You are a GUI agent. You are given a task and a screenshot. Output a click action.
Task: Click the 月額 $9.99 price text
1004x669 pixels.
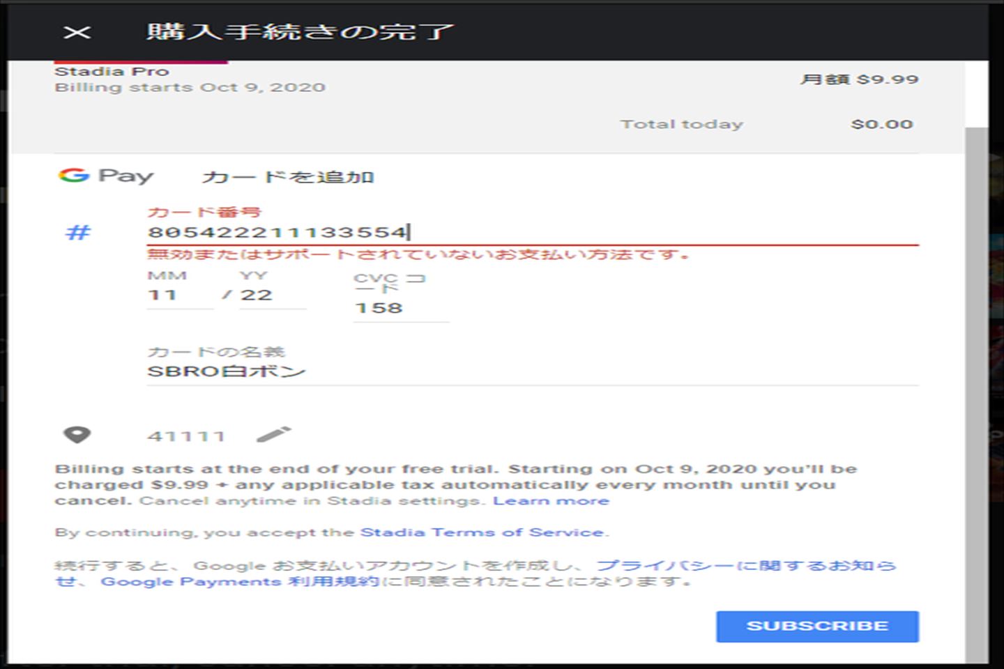point(859,79)
